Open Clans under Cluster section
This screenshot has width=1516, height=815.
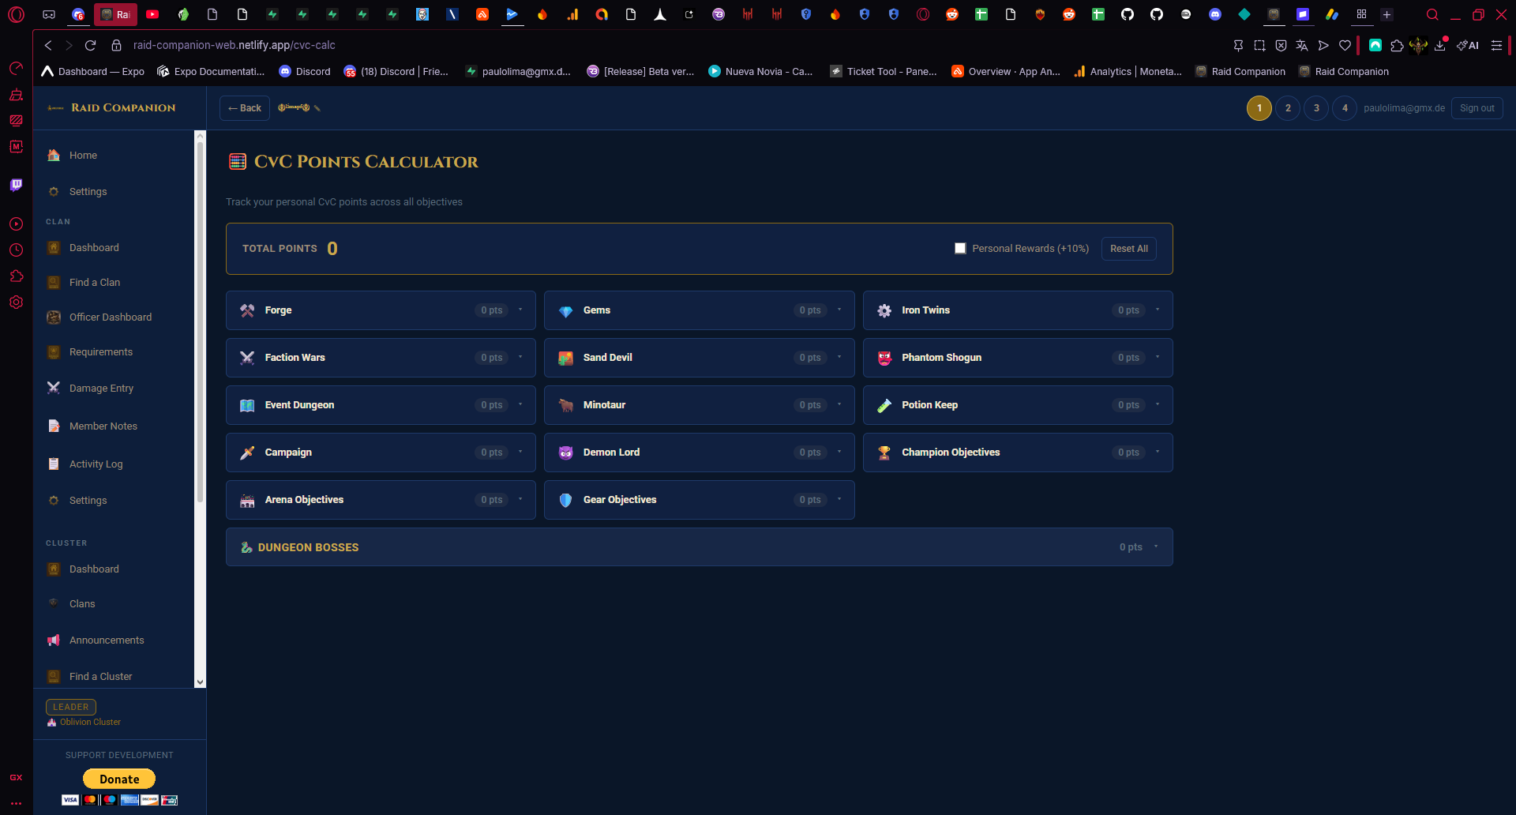tap(82, 603)
